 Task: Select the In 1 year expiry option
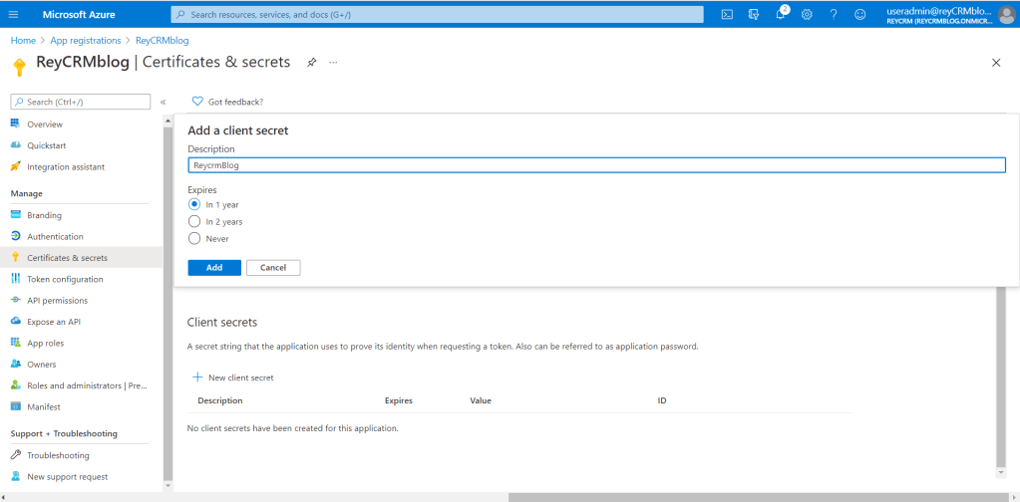pyautogui.click(x=194, y=204)
